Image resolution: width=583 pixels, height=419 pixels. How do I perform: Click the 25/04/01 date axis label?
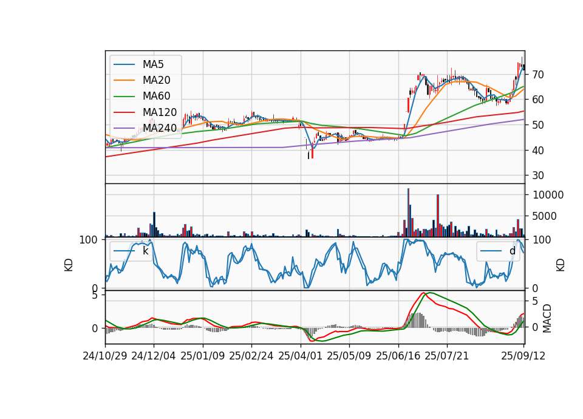300,356
